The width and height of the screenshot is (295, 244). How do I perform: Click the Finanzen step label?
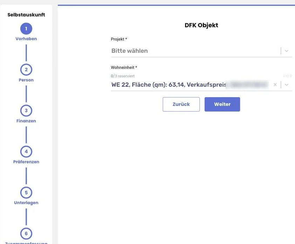(26, 121)
